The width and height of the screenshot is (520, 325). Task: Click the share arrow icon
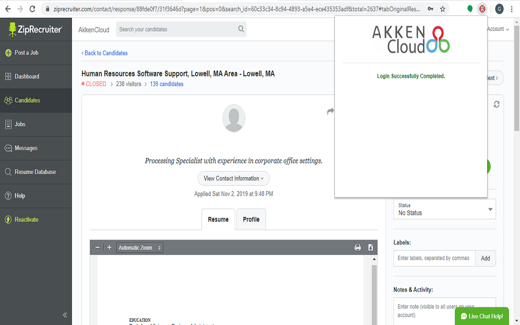point(330,111)
